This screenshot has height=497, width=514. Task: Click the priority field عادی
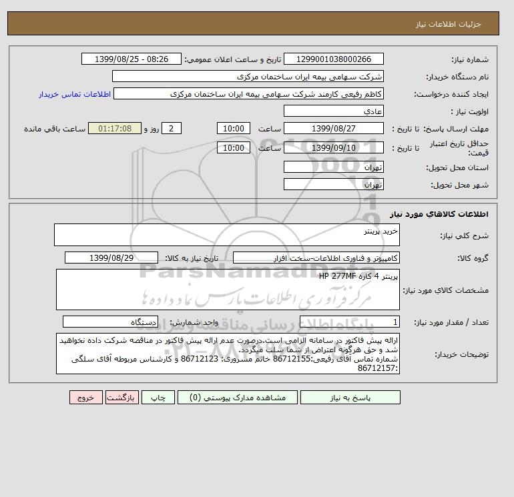[334, 111]
